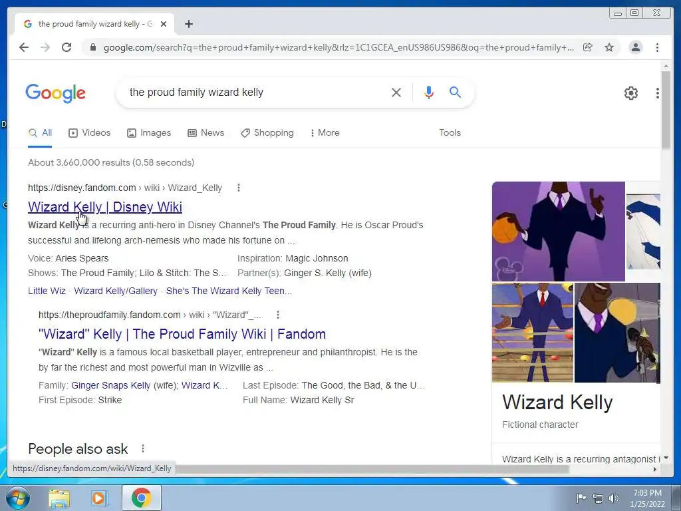Switch to the Images tab

(149, 133)
